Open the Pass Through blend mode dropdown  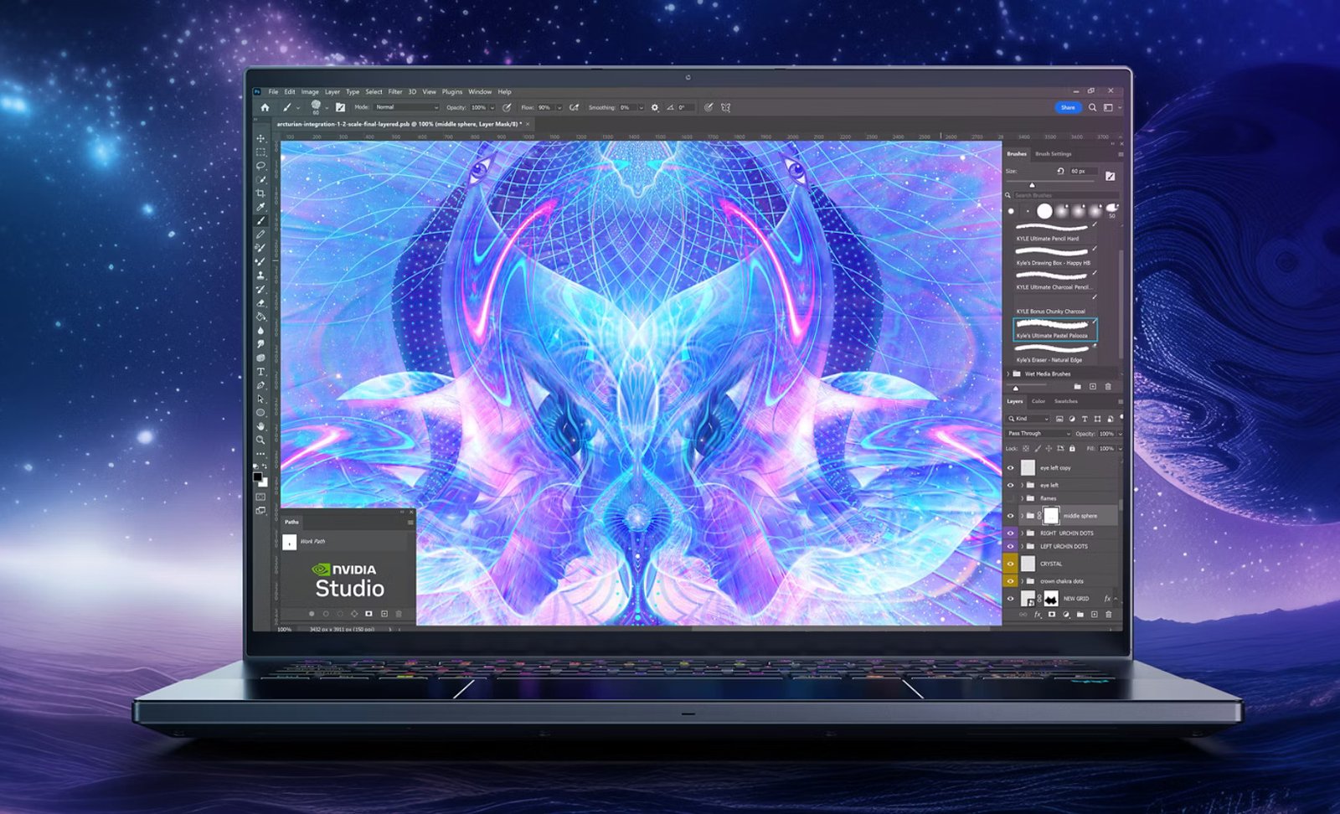(1038, 434)
